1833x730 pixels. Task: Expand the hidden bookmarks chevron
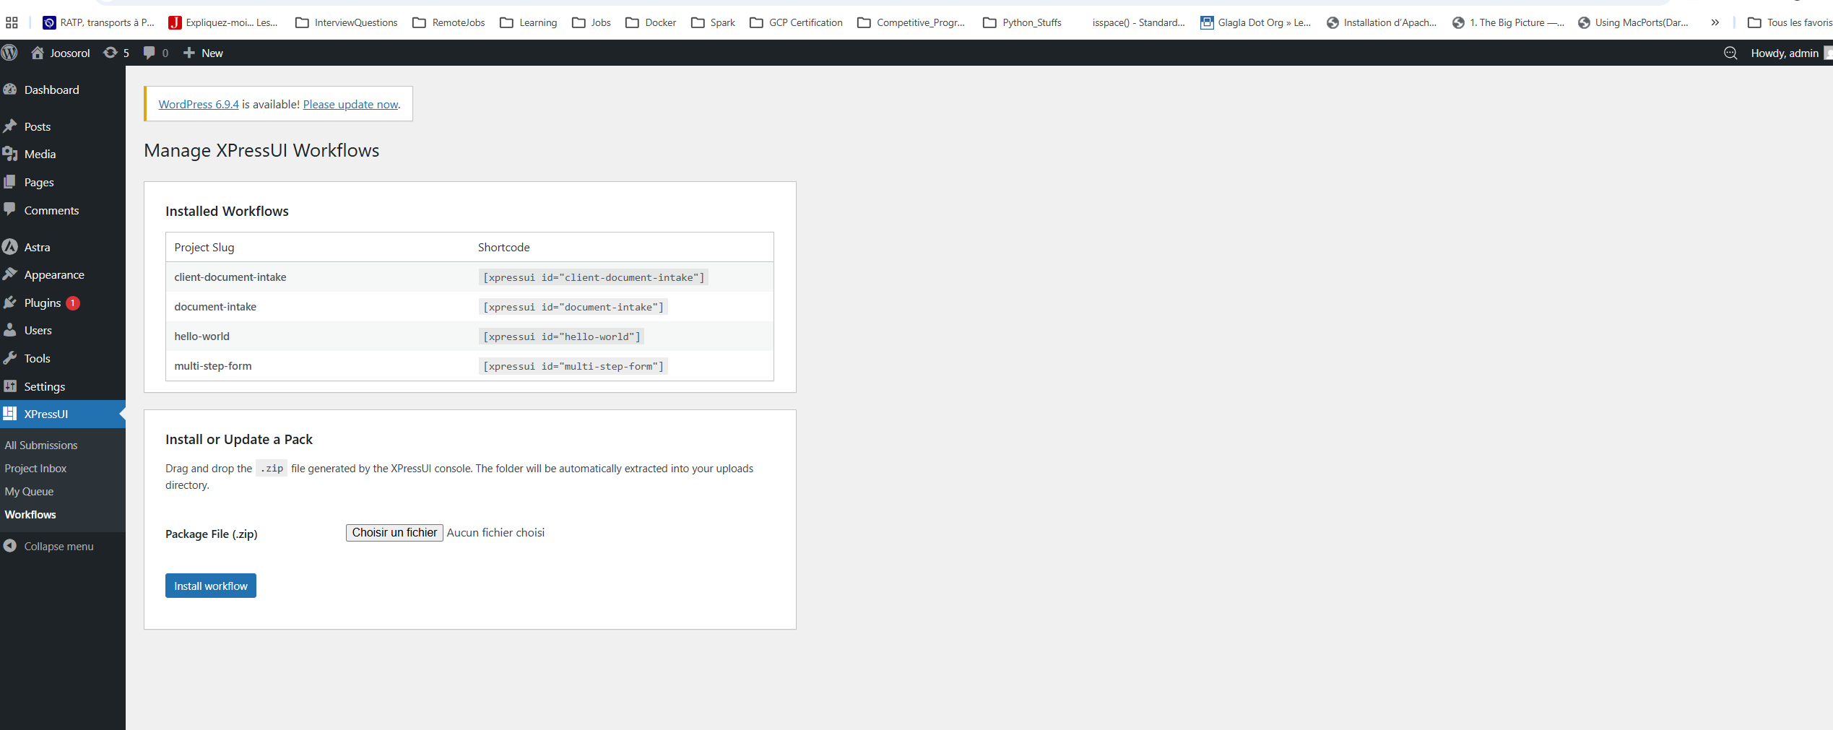point(1715,22)
